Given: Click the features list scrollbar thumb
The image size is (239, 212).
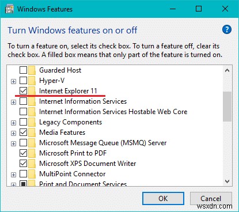Looking at the screenshot, I should (227, 107).
